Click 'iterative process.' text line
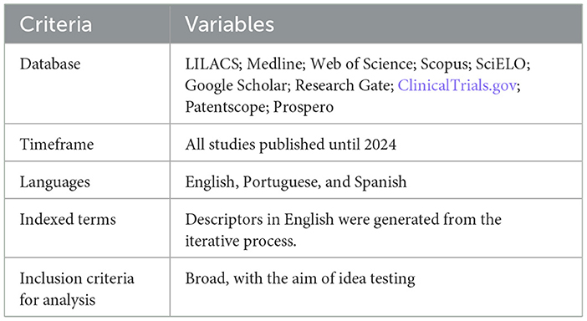 click(241, 241)
